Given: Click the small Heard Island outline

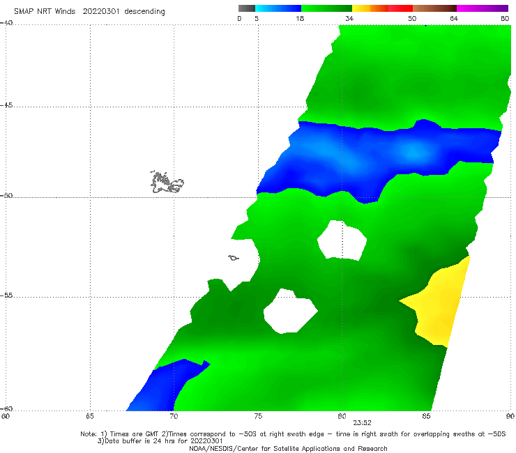Looking at the screenshot, I should coord(234,258).
